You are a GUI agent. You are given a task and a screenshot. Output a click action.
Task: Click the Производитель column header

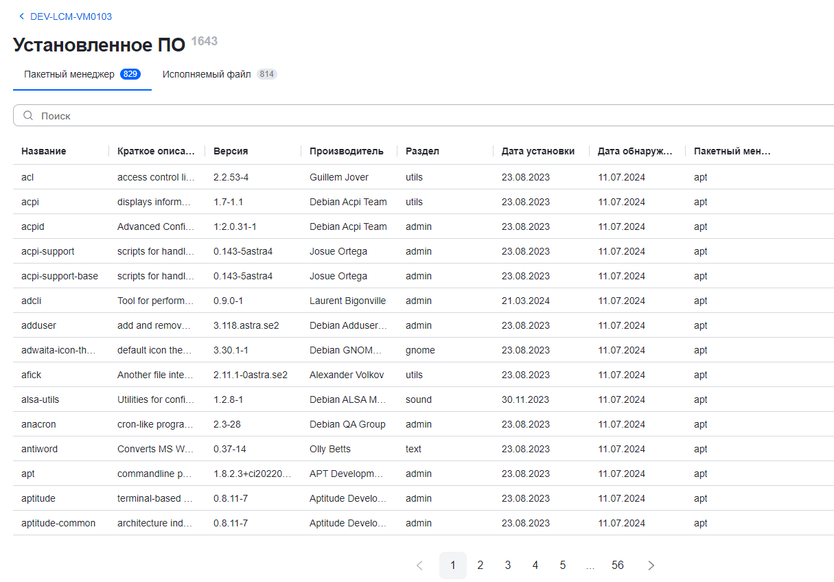(x=346, y=151)
